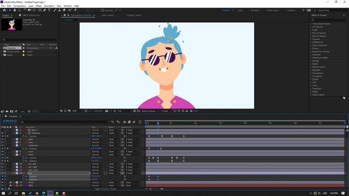Toggle the Snapping checkbox
This screenshot has width=349, height=196.
[x=103, y=10]
